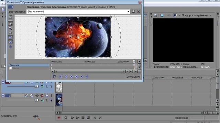
Task: Zoom out keyframe timeline minus button
Action: pyautogui.click(x=136, y=72)
